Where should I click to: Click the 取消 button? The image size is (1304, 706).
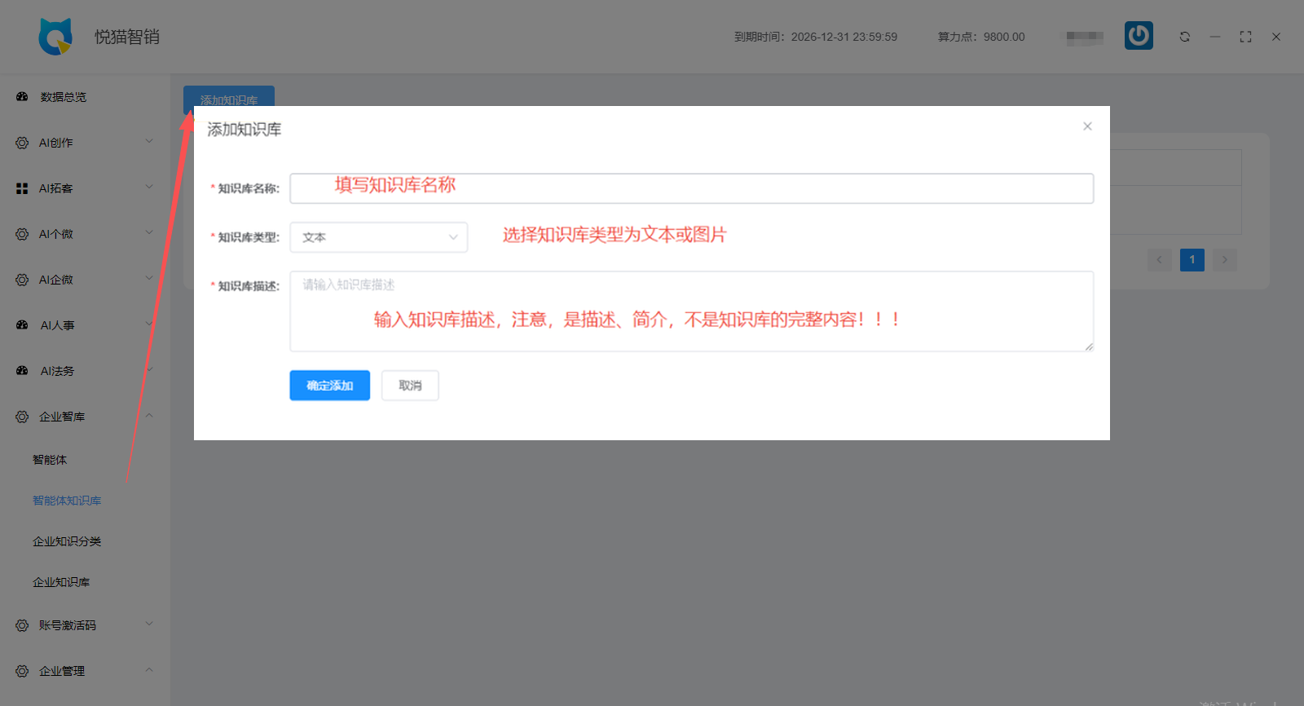(x=410, y=386)
